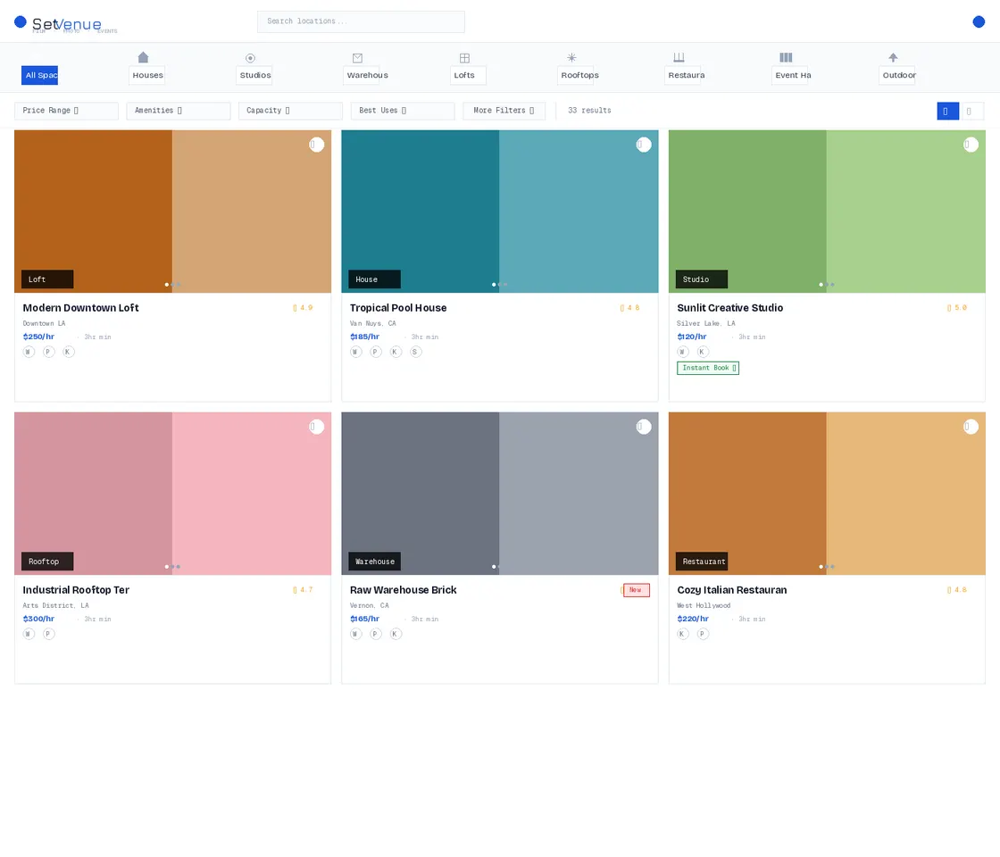Toggle favorite on Tropical Pool House
1000x857 pixels.
644,145
